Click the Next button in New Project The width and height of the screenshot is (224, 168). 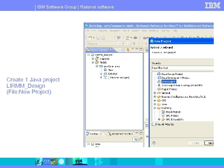209,143
